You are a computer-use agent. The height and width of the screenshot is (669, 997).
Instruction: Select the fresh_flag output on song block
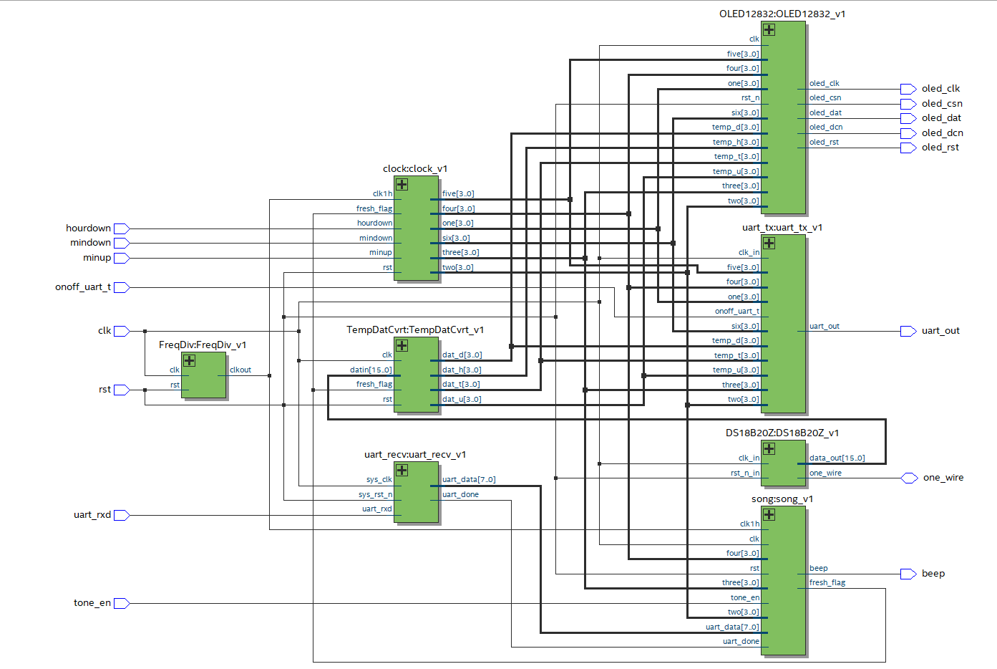(x=827, y=583)
